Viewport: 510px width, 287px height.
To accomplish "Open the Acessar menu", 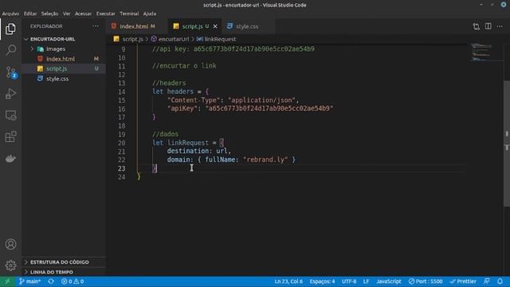I will click(83, 14).
